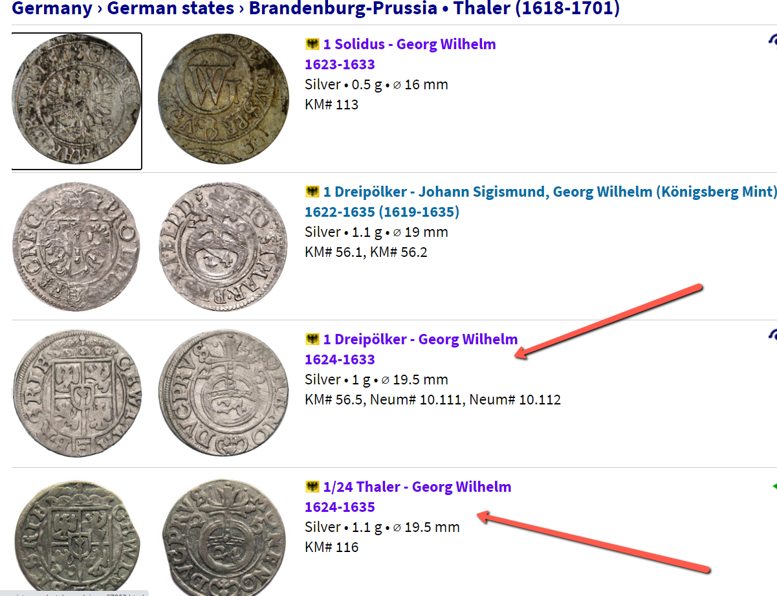View Königsberg Dreipölker obverse coin image
777x596 pixels.
[77, 247]
